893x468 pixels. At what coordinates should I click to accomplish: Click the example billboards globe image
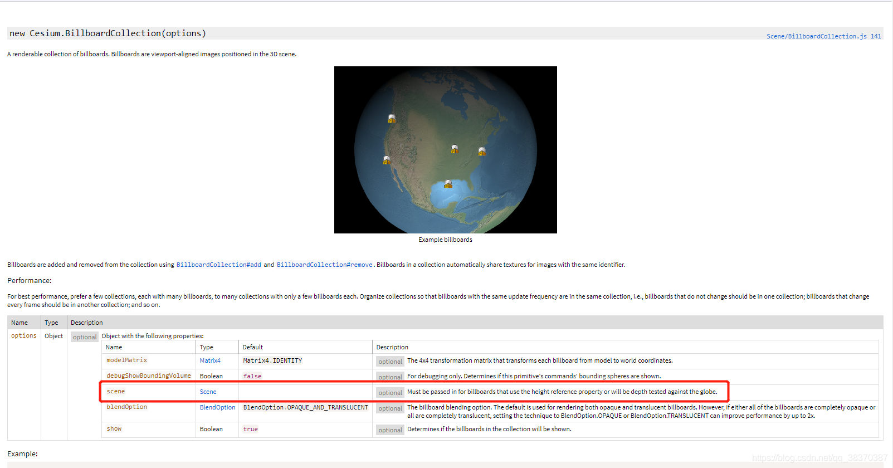(x=445, y=150)
